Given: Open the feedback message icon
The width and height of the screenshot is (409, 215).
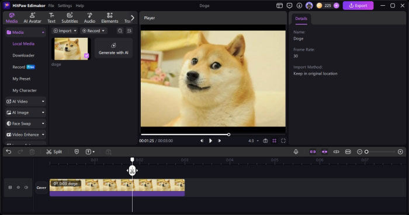Looking at the screenshot, I should [x=290, y=5].
